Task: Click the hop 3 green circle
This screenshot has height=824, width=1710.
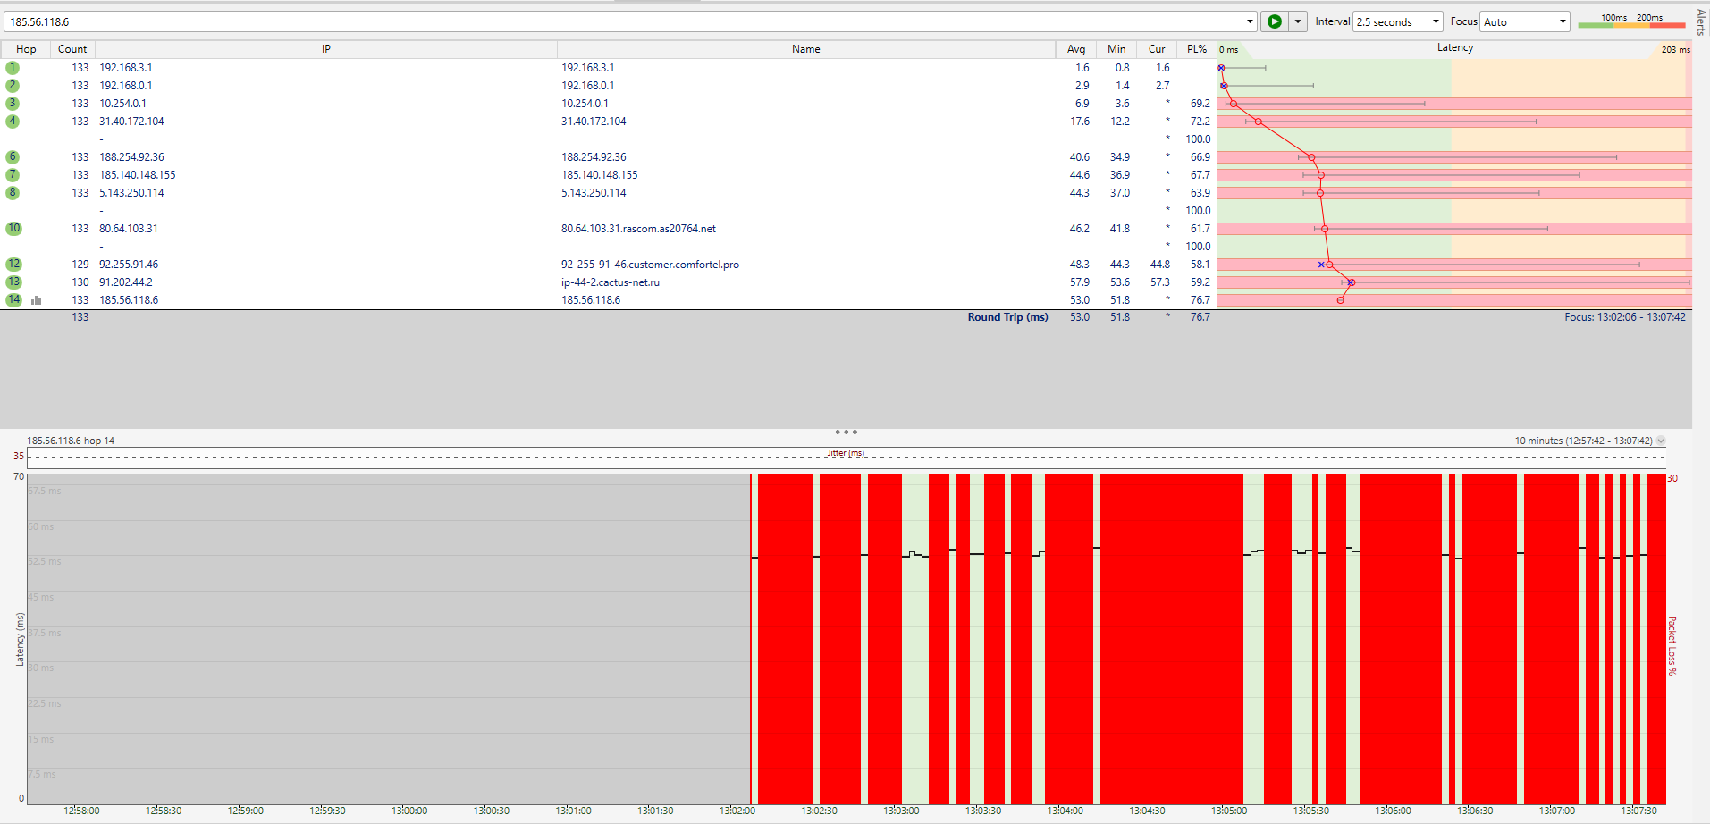Action: pyautogui.click(x=13, y=104)
